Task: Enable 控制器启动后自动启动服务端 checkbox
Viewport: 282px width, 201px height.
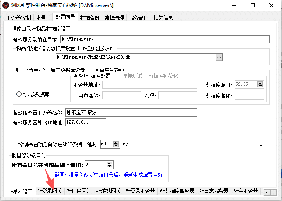Action: tap(15, 145)
